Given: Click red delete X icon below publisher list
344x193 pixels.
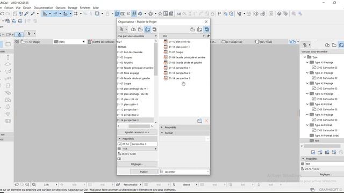Looking at the screenshot, I should coord(206,121).
